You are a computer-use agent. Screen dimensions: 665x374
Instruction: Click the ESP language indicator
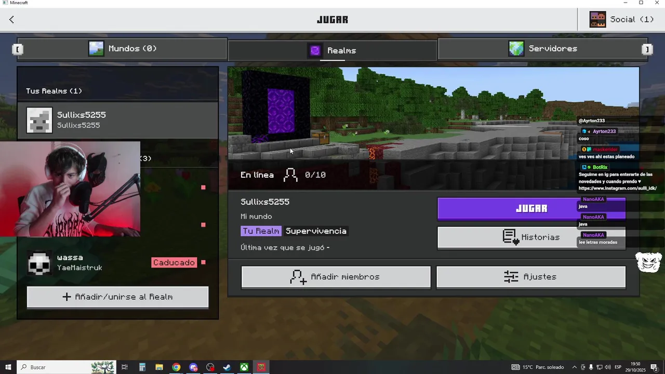pos(618,367)
